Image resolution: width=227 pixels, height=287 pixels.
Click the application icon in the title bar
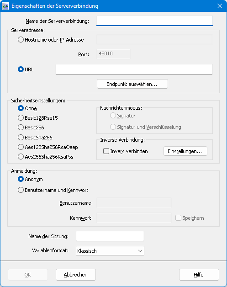(5, 6)
